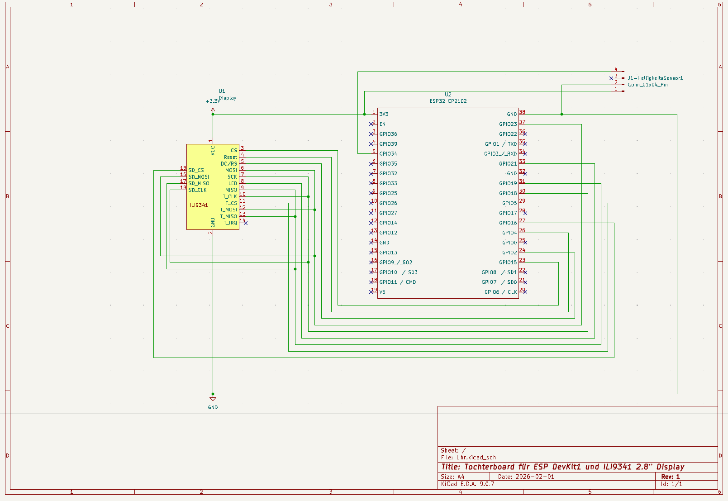
Task: Select the J1-HelligkeitsSensor1 reference label
Action: [655, 78]
